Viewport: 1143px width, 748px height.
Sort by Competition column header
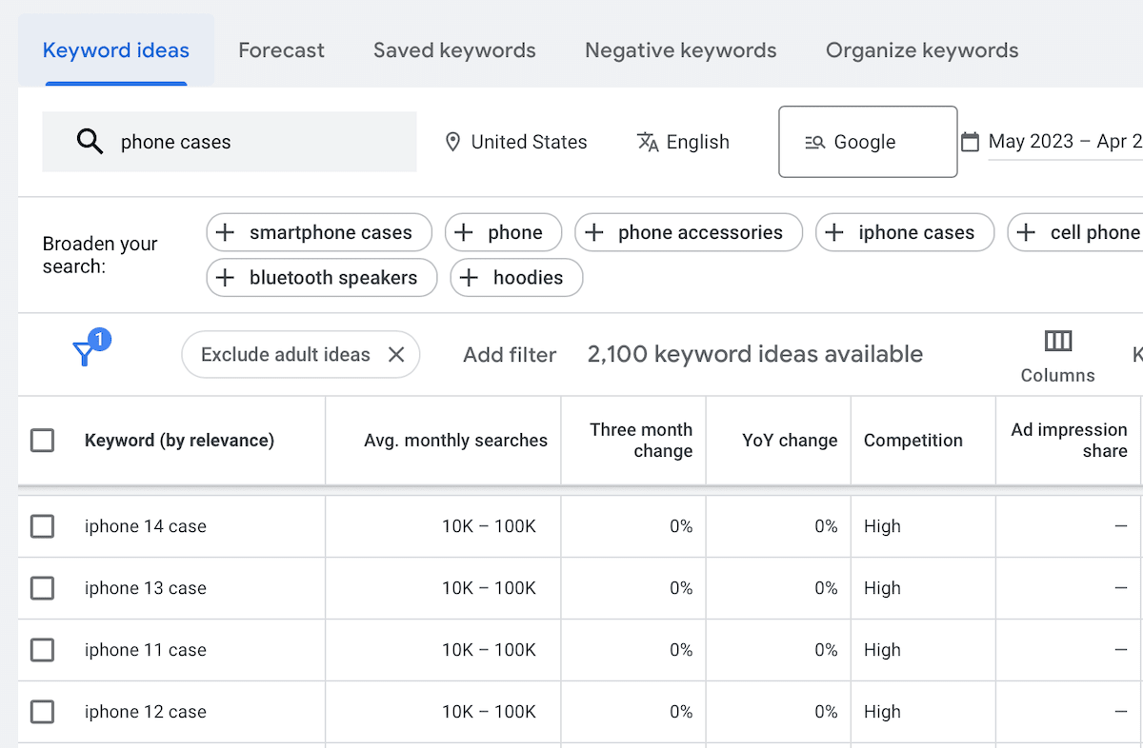[913, 441]
